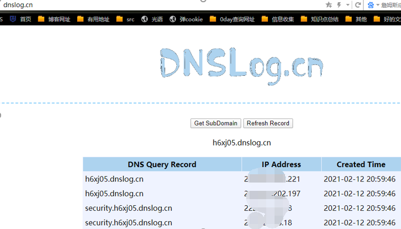This screenshot has width=401, height=229.
Task: Open the 0day查询网址 bookmark folder
Action: [x=232, y=19]
